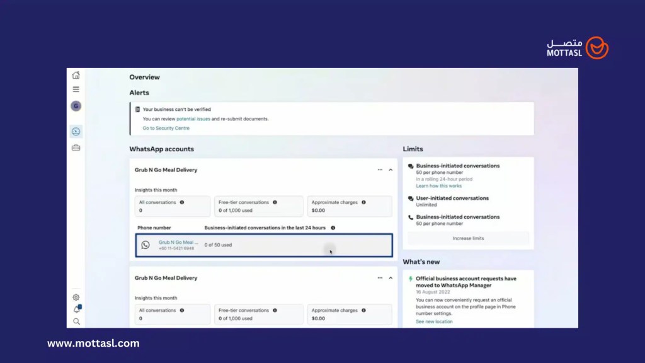645x363 pixels.
Task: Open the briefcase account tools icon
Action: [76, 148]
